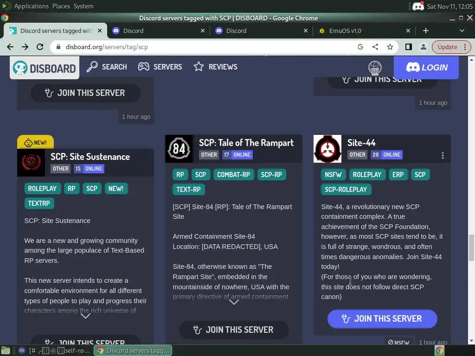Bookmark this page with the star icon
This screenshot has width=475, height=356.
(390, 47)
